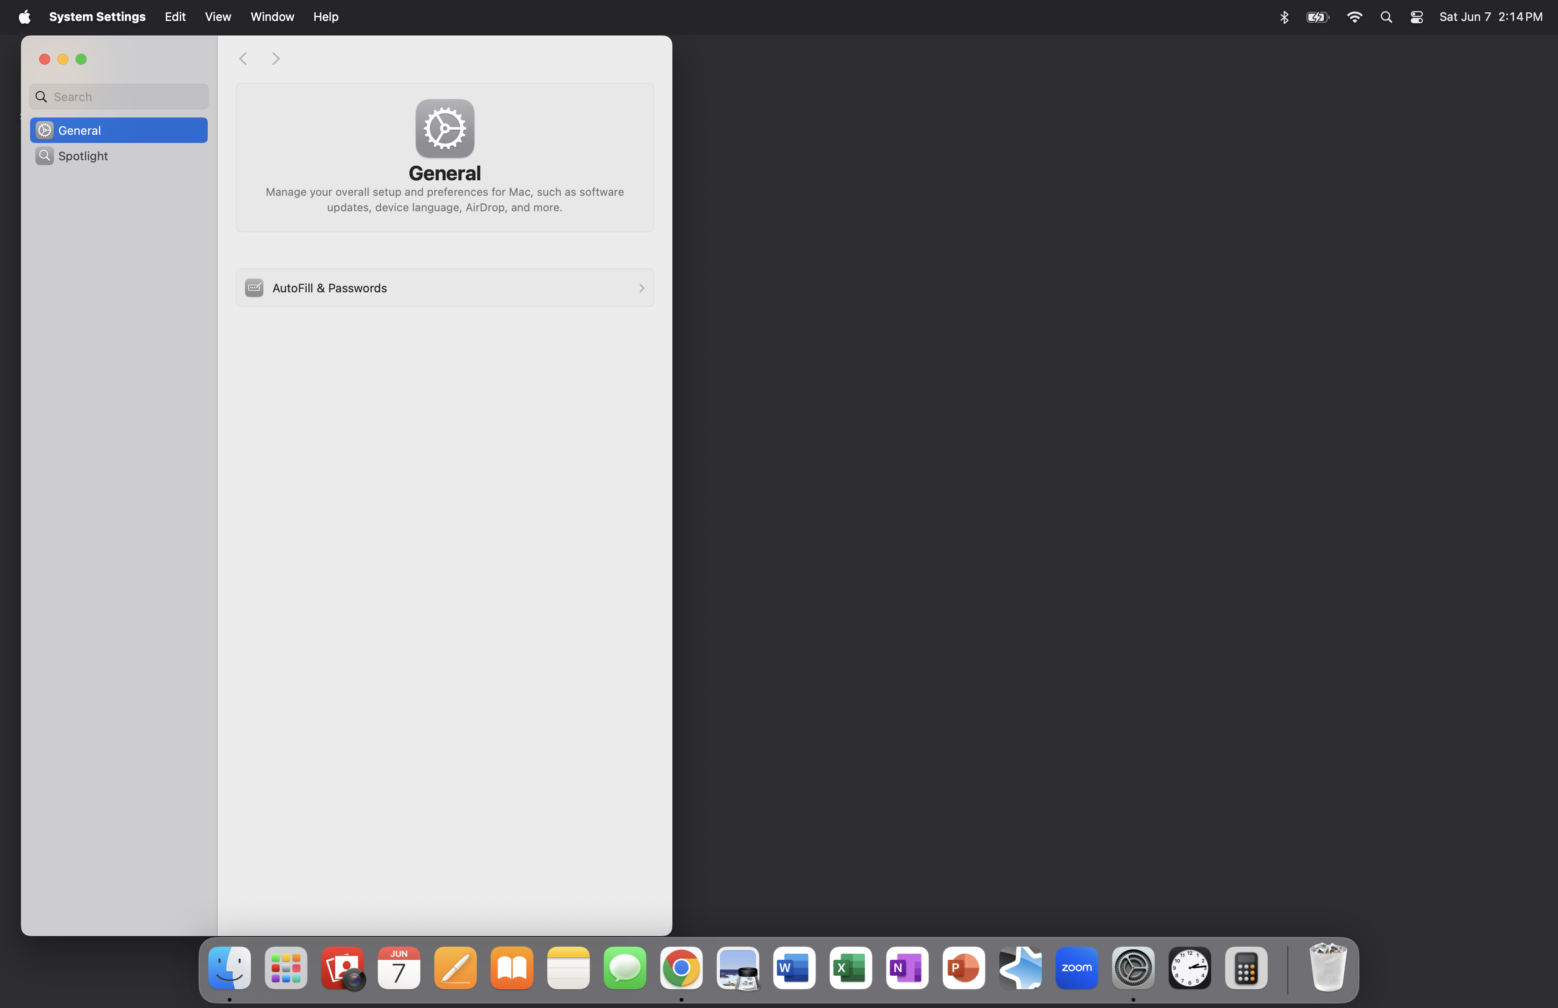1558x1008 pixels.
Task: Open the Window menu
Action: [x=272, y=17]
